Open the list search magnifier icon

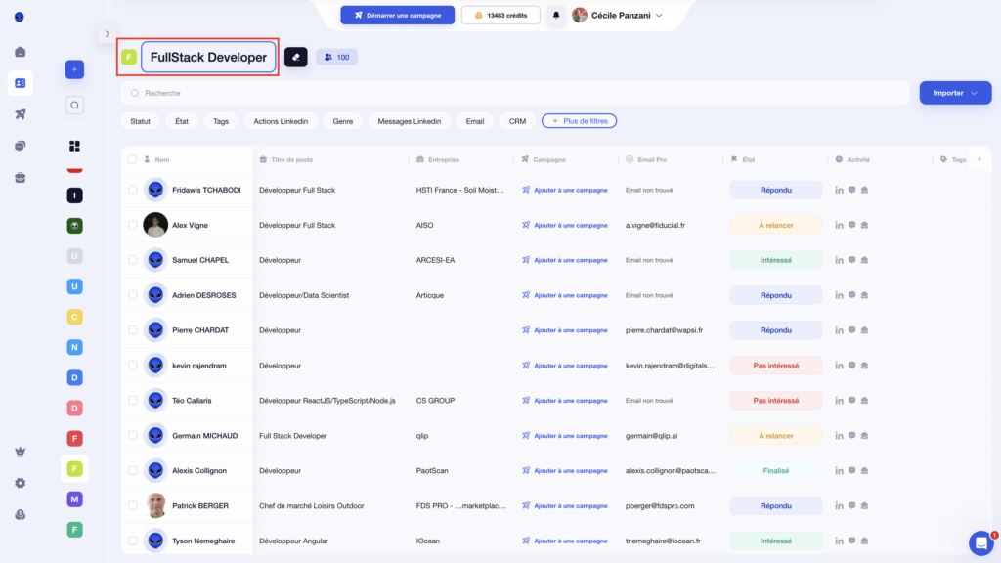click(x=74, y=105)
